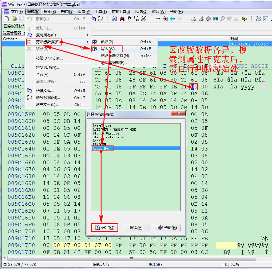The width and height of the screenshot is (272, 269).
Task: Click the Replace hex values toolbar icon
Action: pos(144,18)
